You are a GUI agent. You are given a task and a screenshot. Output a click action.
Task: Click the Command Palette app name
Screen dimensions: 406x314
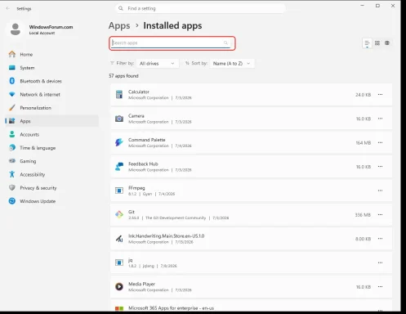tap(147, 140)
